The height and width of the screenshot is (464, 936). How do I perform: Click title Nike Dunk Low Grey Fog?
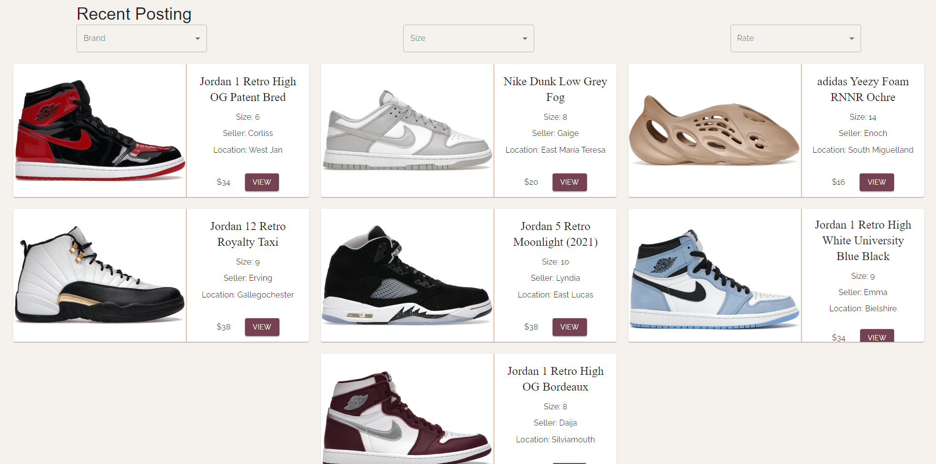(x=555, y=89)
